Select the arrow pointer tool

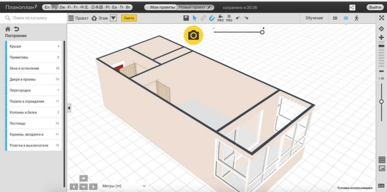tap(195, 18)
